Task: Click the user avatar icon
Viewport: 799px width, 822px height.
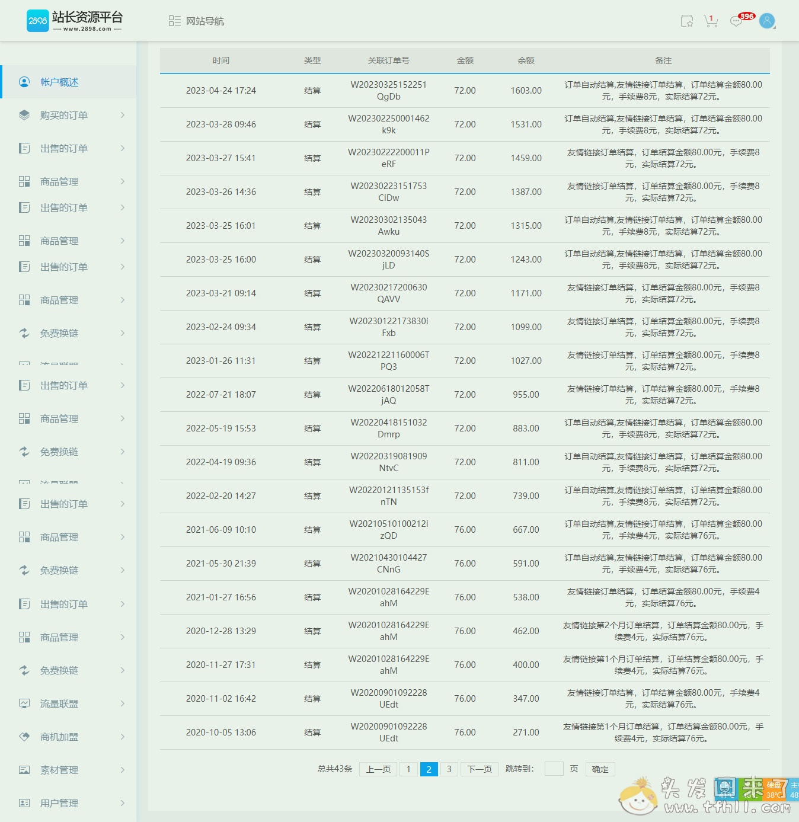Action: point(767,21)
